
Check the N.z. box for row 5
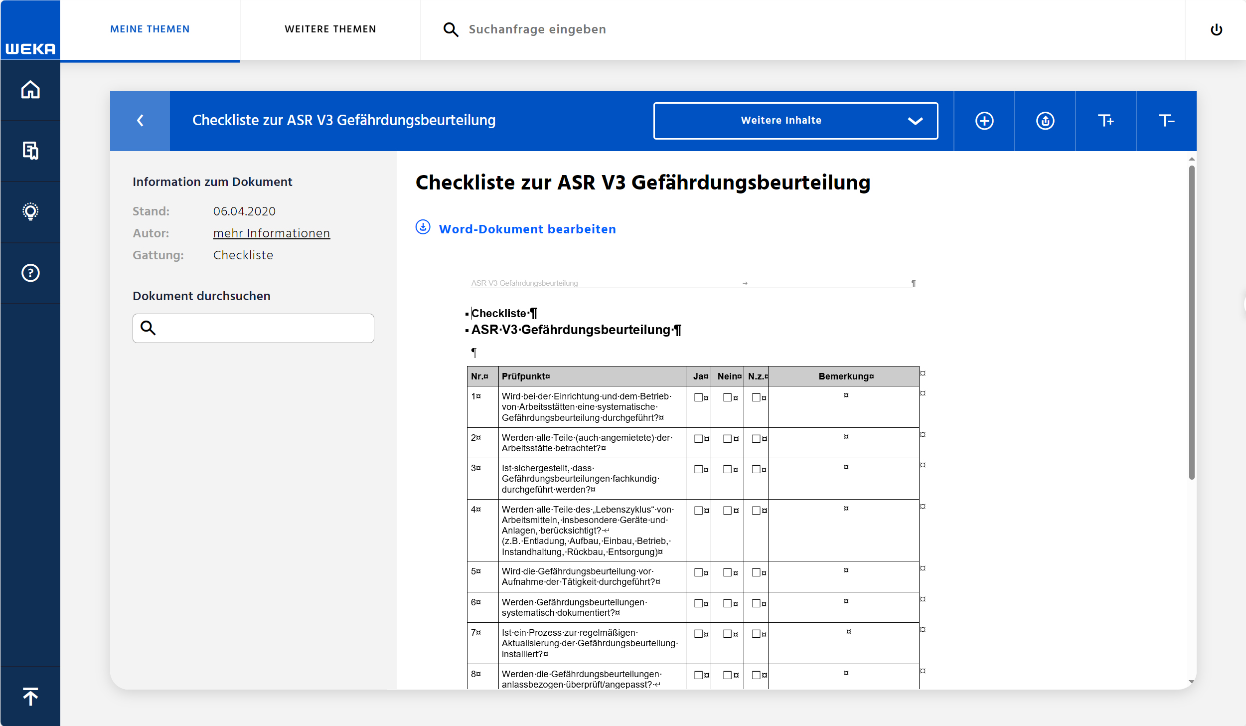click(x=756, y=572)
